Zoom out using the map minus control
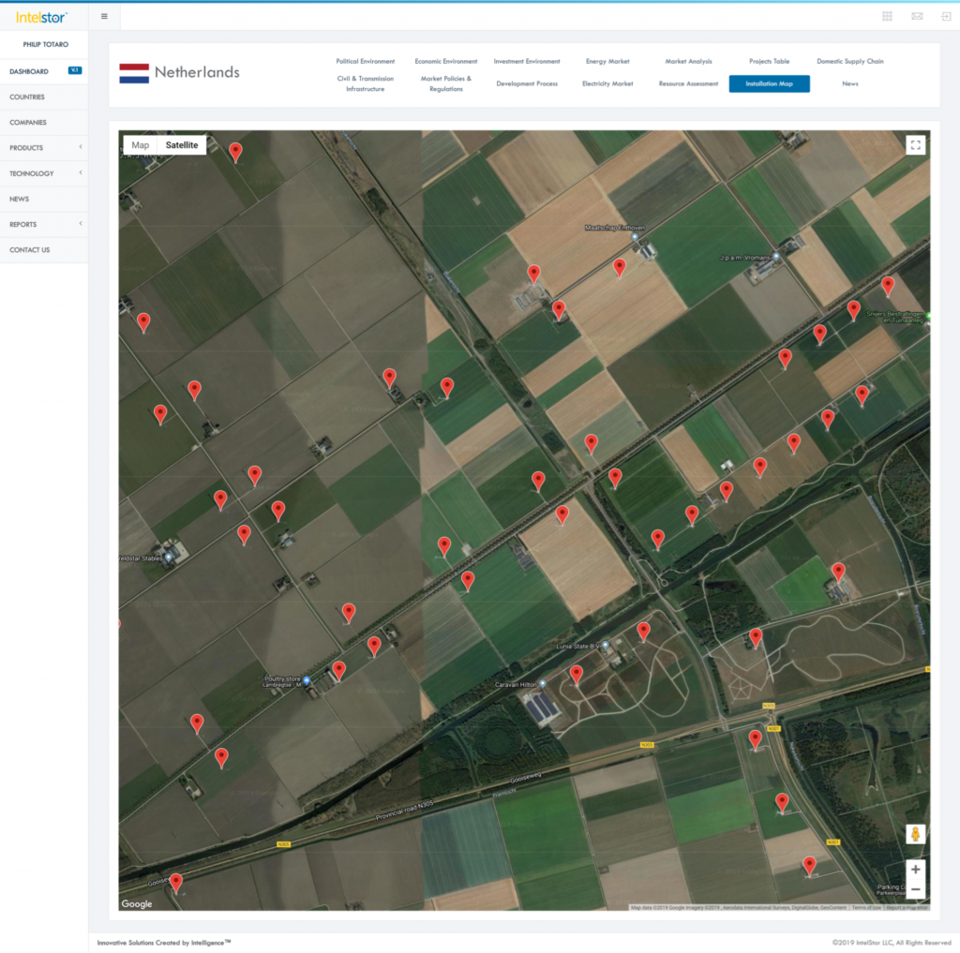Screen dimensions: 960x953 pos(915,888)
